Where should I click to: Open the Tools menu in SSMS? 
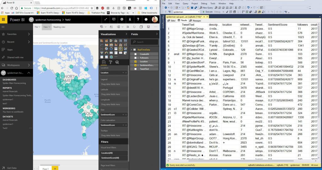213,3
